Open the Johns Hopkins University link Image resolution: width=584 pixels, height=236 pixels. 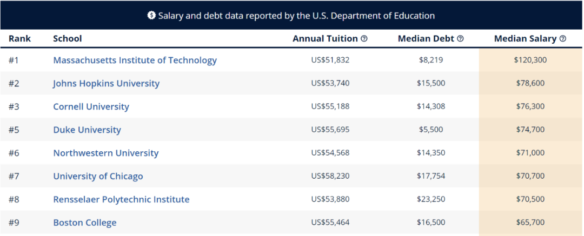coord(106,84)
